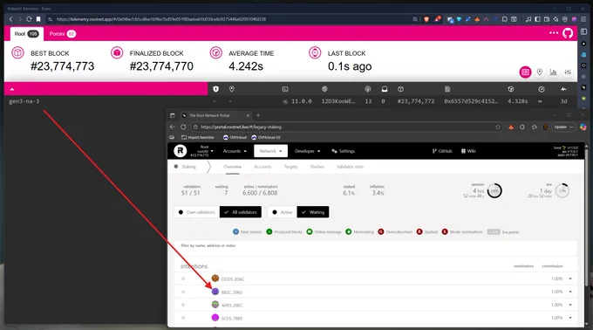This screenshot has width=593, height=330.
Task: Sort by the uptime pulse column icon
Action: 563,89
